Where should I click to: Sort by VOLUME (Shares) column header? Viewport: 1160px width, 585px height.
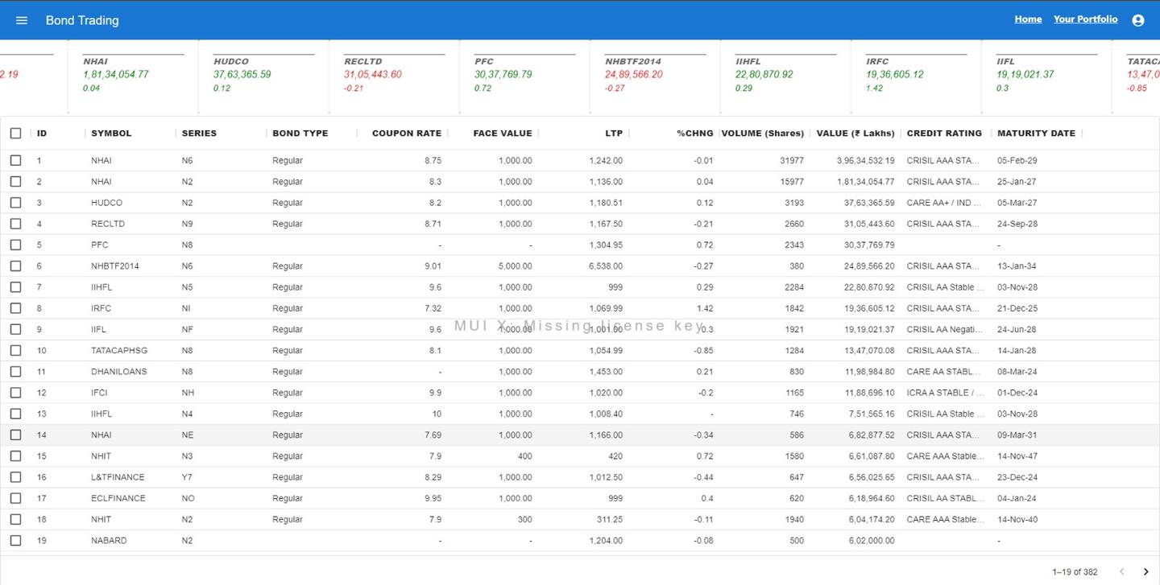(763, 134)
